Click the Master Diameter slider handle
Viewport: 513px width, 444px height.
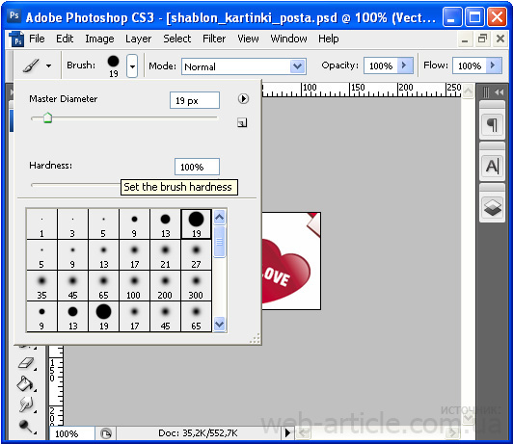[48, 118]
